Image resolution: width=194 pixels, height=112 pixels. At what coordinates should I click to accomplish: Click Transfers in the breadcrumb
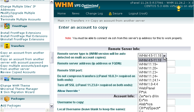click(77, 21)
